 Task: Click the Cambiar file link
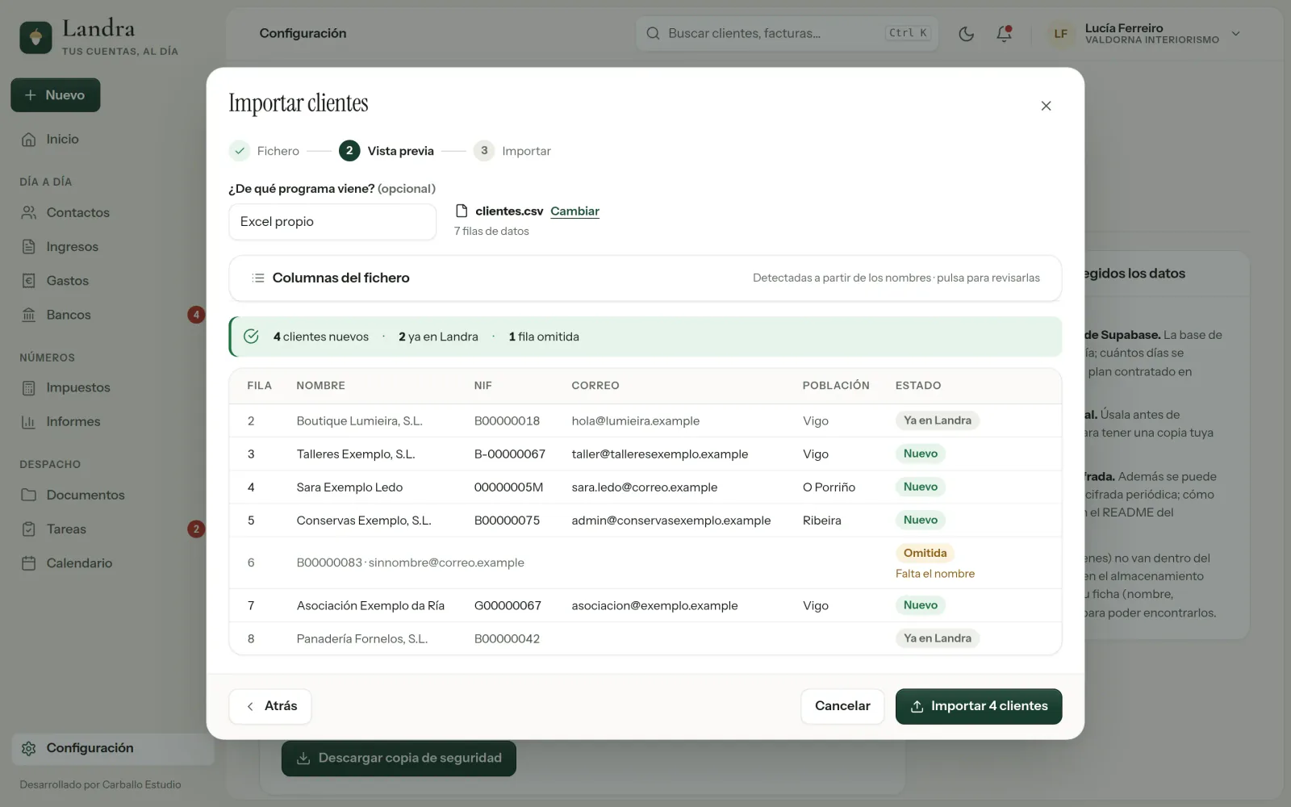point(574,211)
